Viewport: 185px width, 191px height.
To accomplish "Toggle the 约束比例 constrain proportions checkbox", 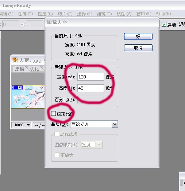I will pos(53,114).
